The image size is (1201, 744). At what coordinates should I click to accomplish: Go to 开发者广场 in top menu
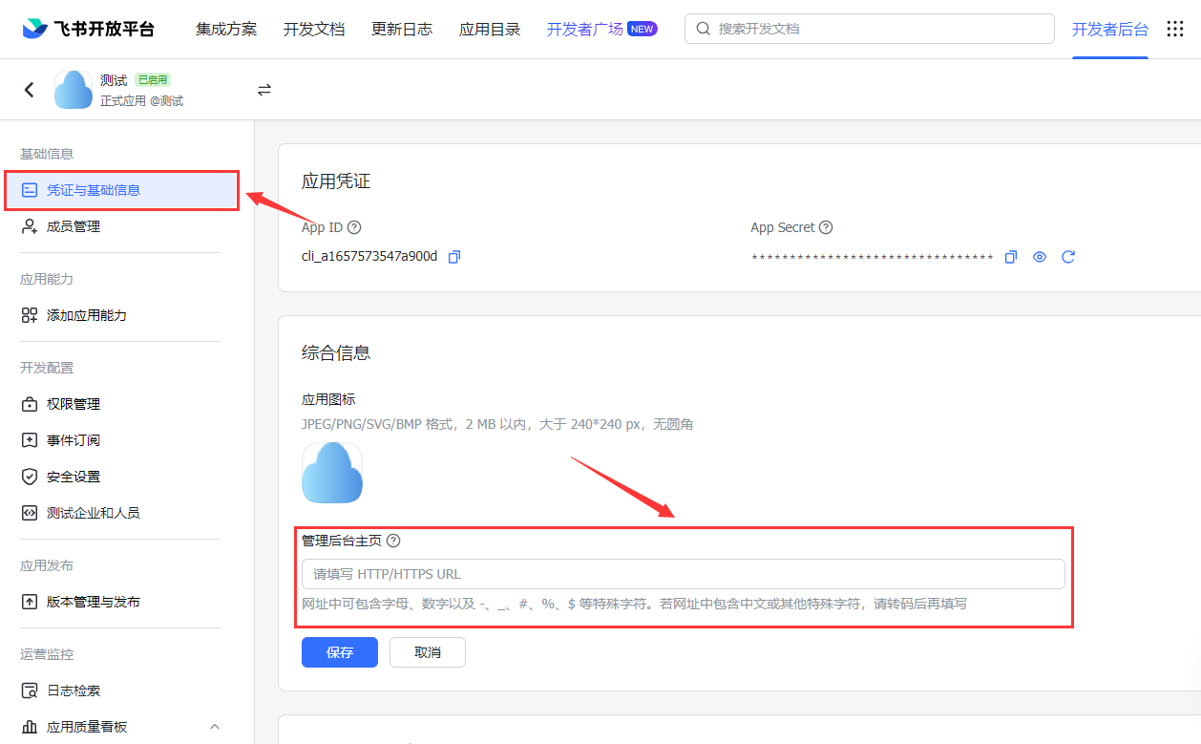tap(584, 29)
